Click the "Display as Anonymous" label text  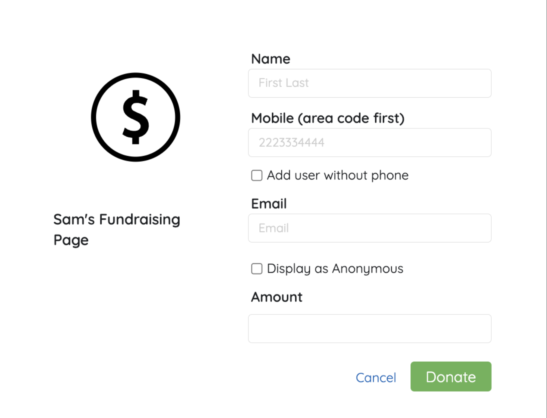point(335,269)
